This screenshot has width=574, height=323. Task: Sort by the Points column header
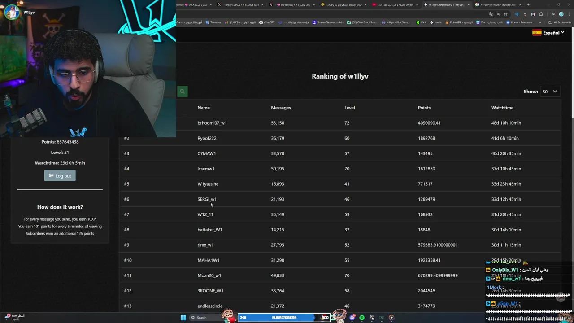(424, 108)
